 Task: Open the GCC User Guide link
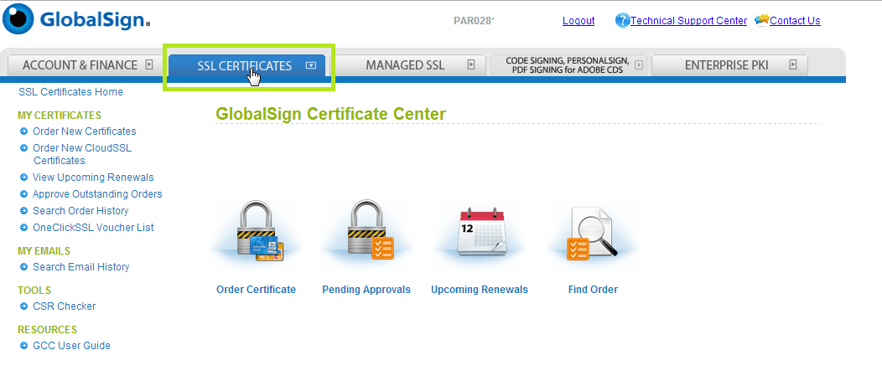coord(71,346)
